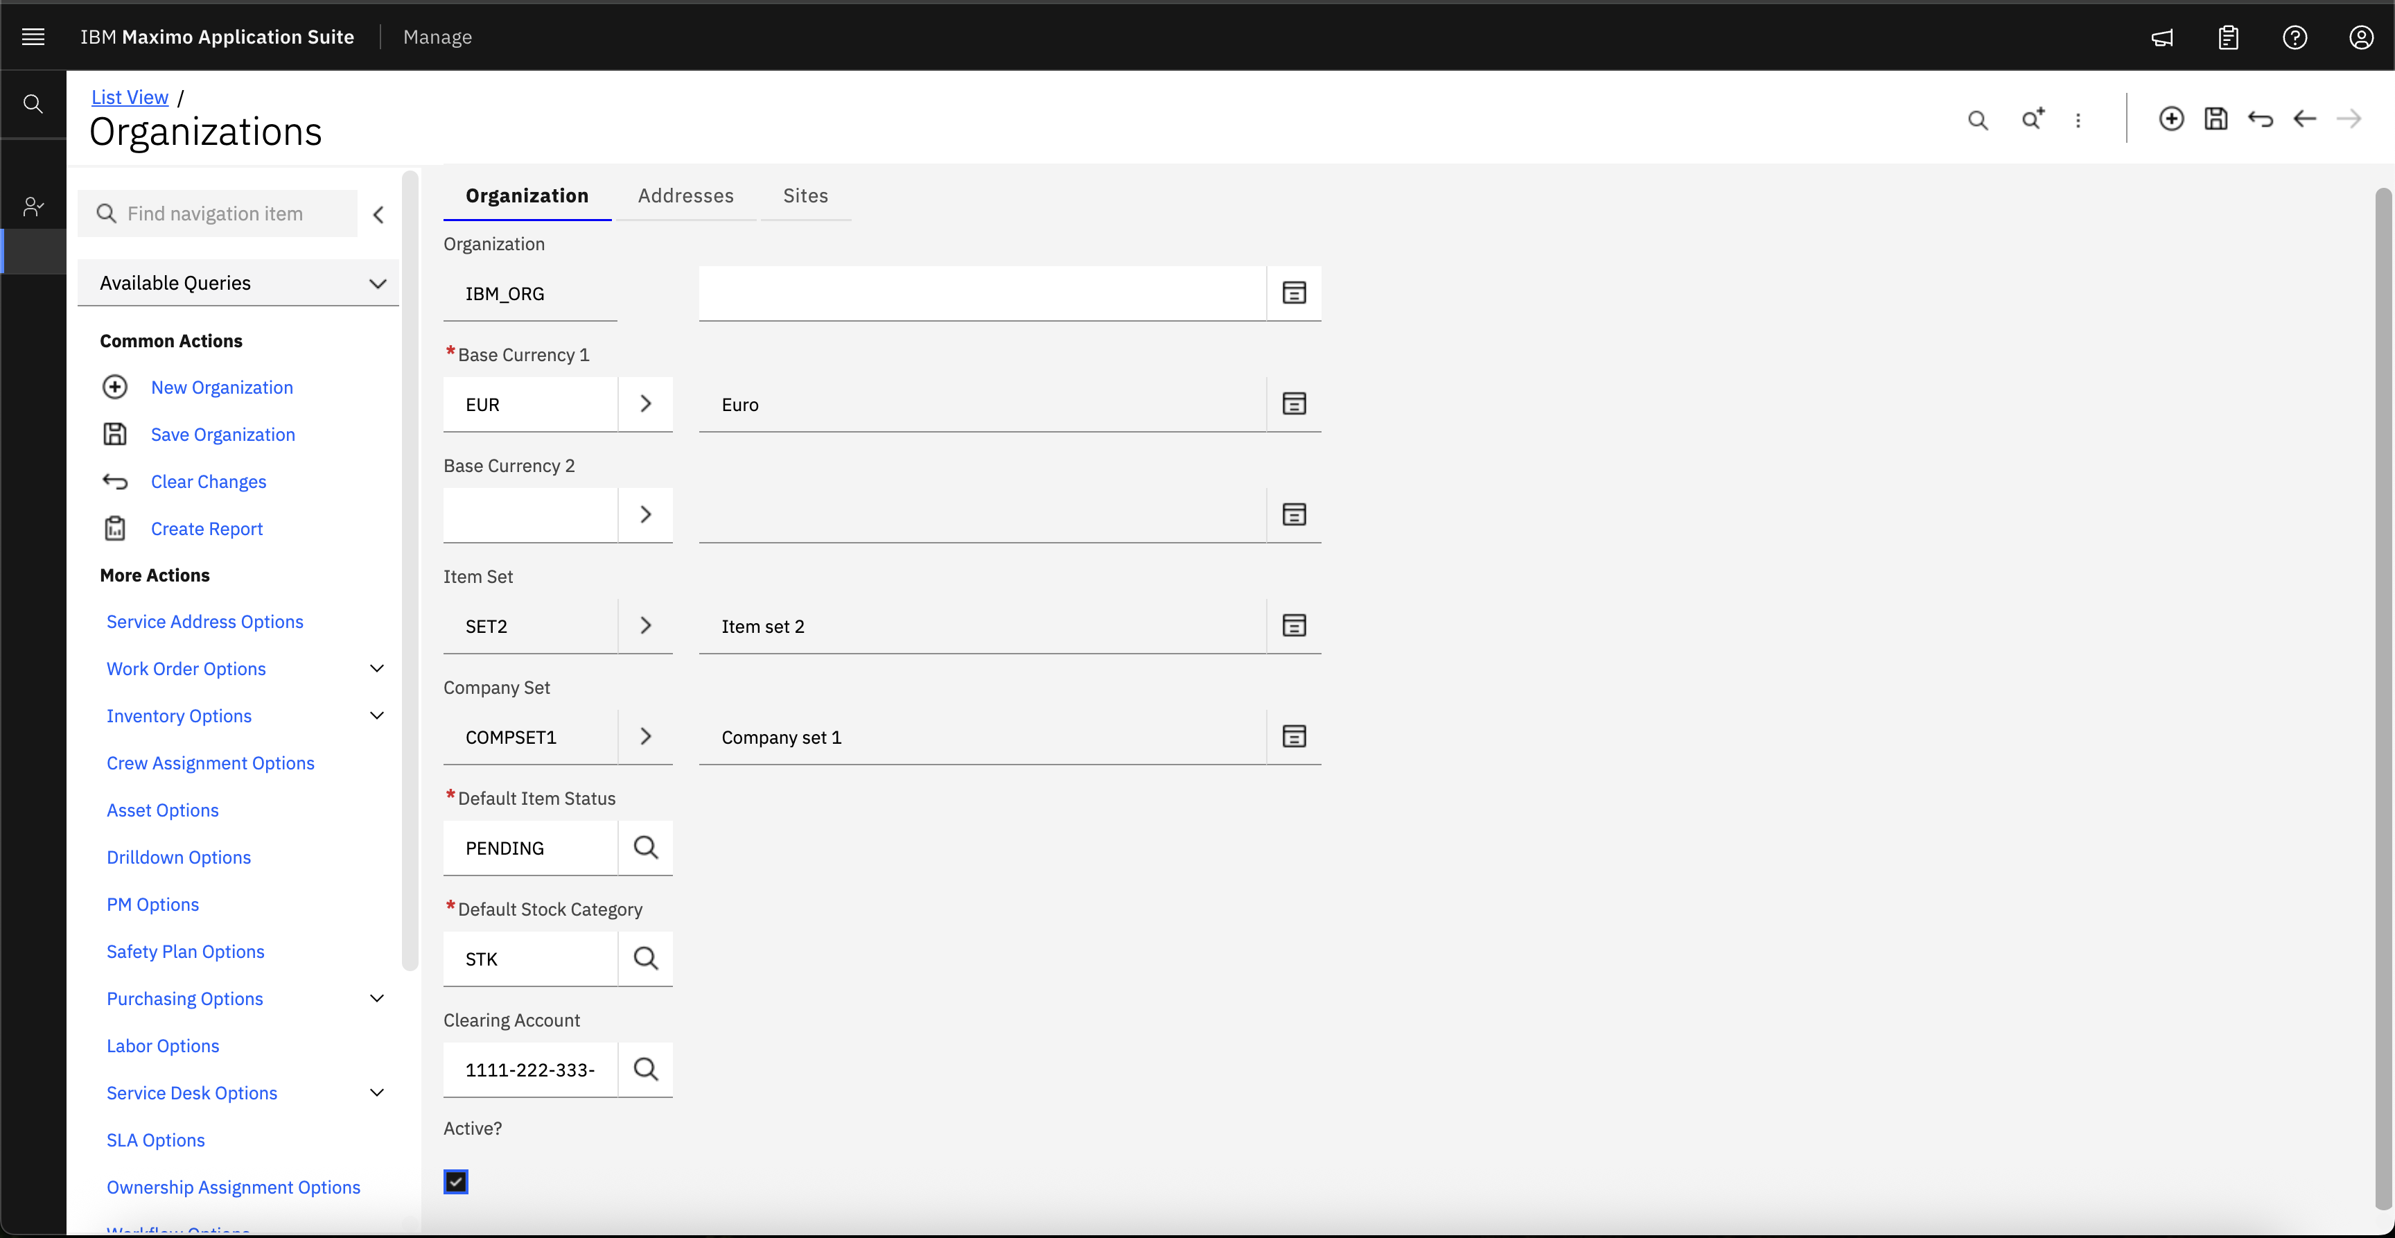Open lookup for Default Item Status
The height and width of the screenshot is (1238, 2395).
tap(645, 847)
